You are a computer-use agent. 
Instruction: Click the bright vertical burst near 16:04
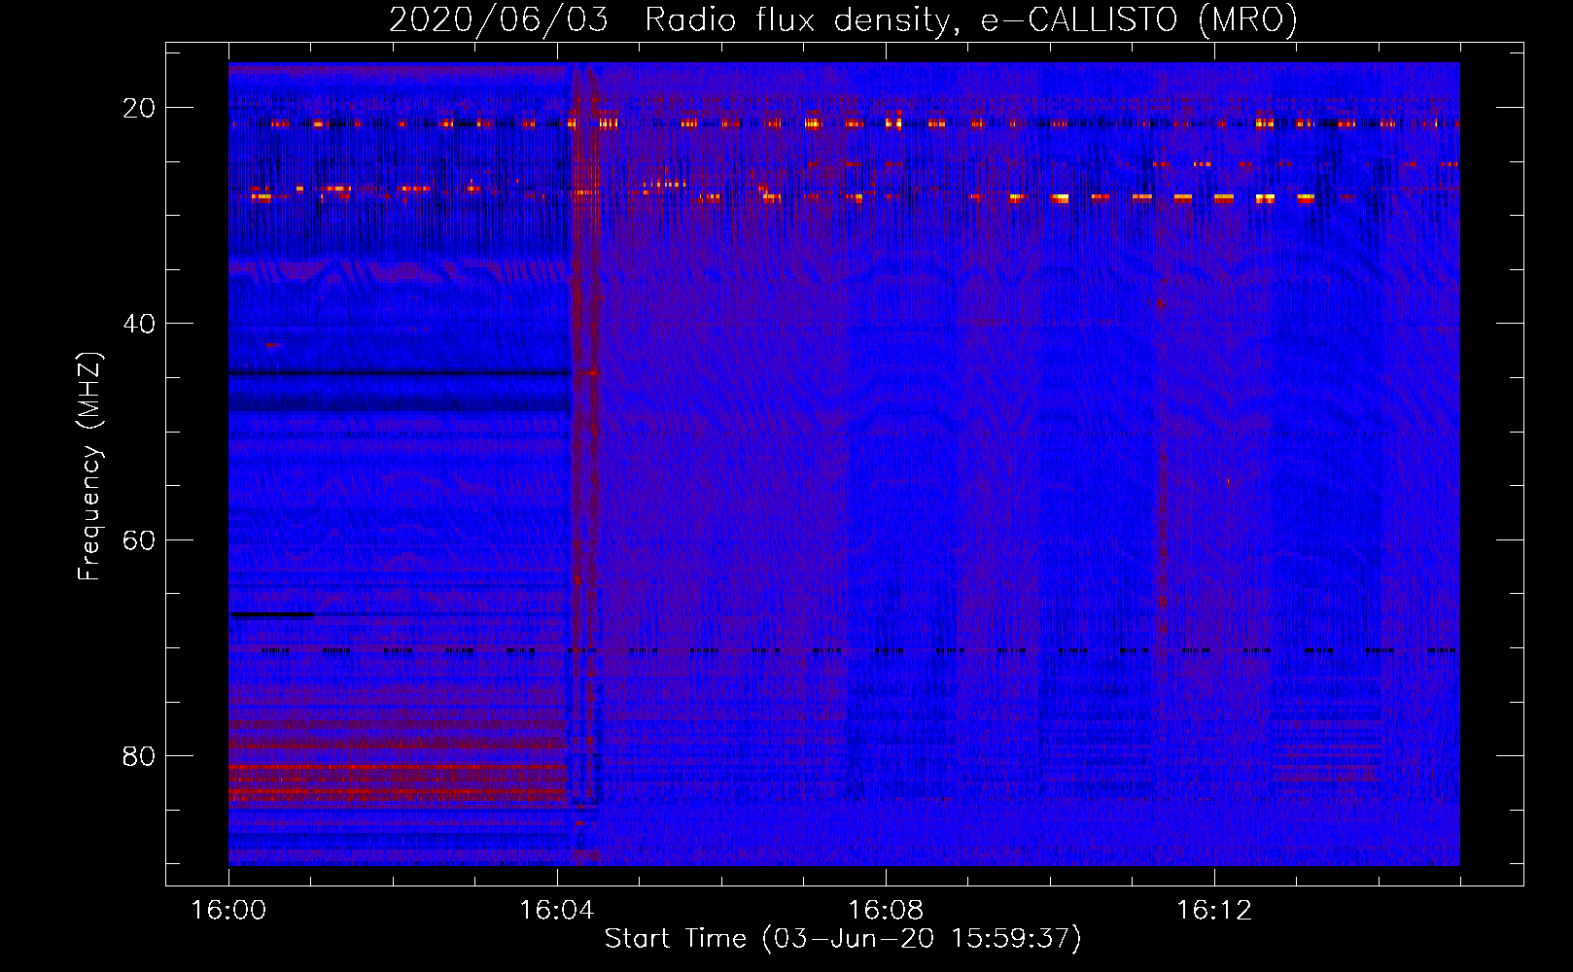(583, 465)
